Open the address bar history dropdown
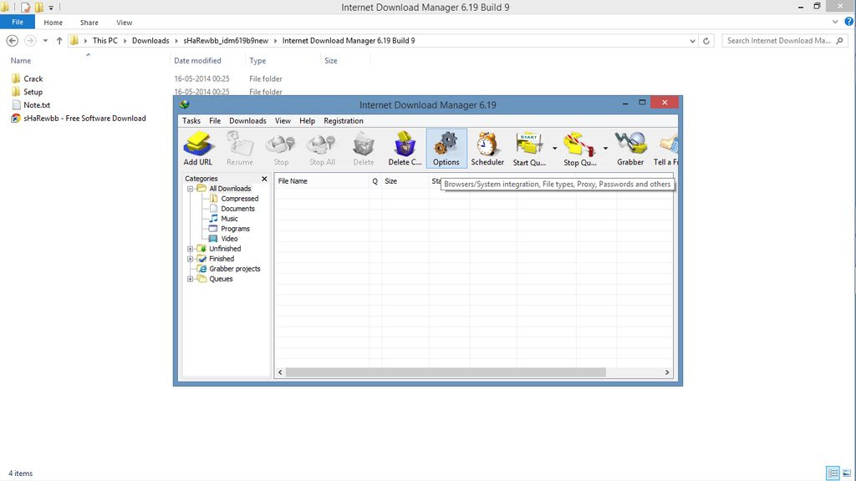The image size is (856, 481). (692, 41)
